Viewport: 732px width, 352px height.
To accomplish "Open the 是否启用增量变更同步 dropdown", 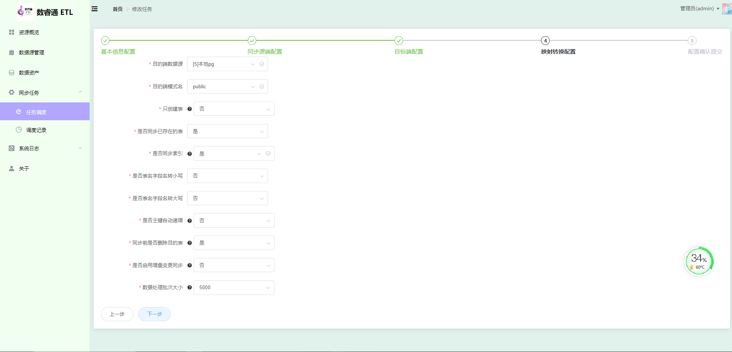I will (x=234, y=265).
